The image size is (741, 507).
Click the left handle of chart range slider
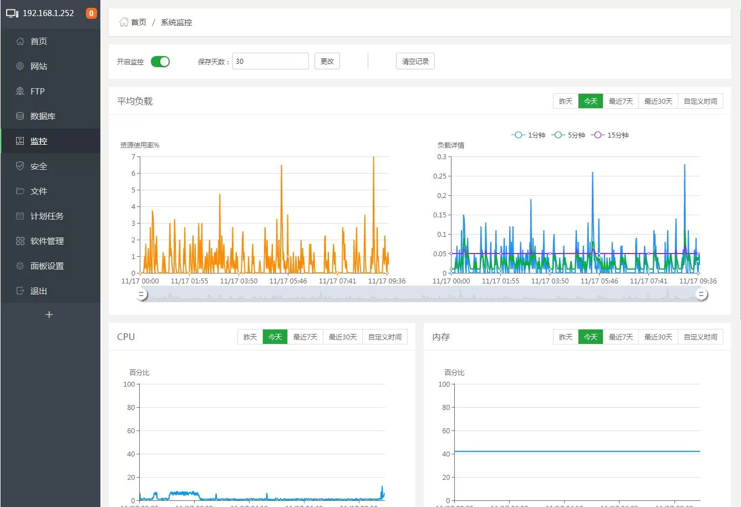pos(143,295)
